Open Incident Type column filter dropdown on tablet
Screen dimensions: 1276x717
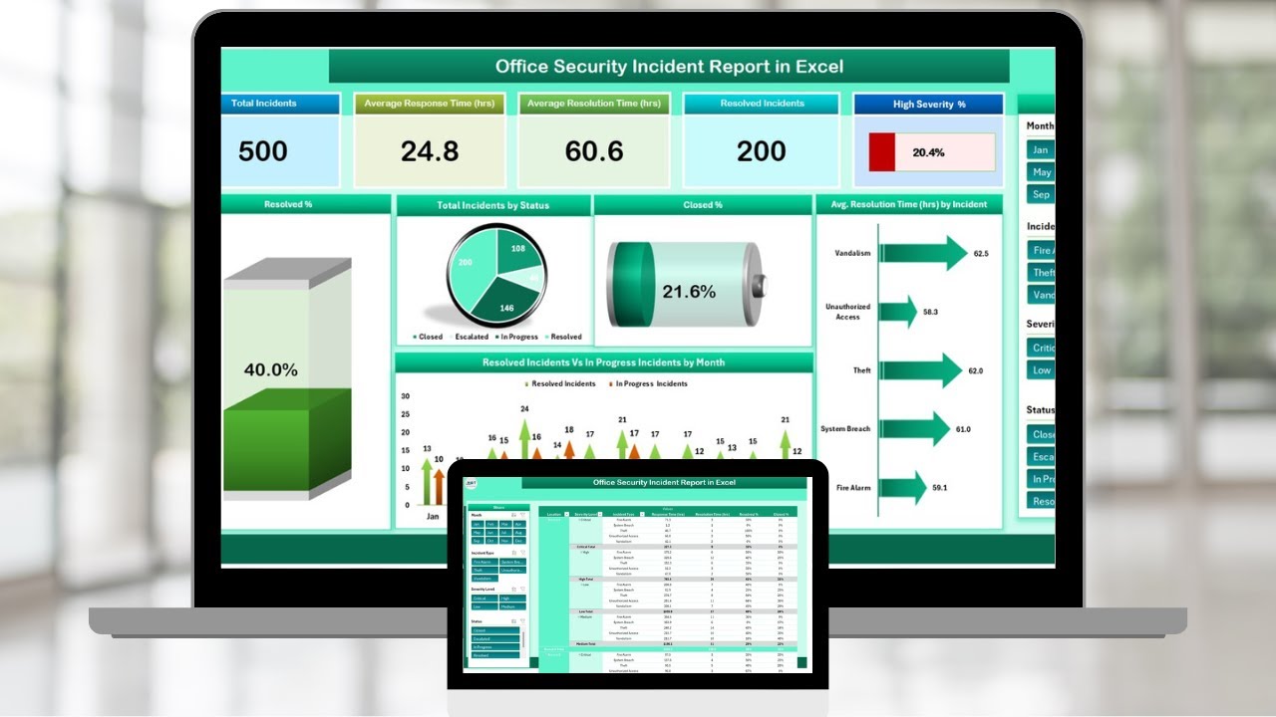coord(642,514)
